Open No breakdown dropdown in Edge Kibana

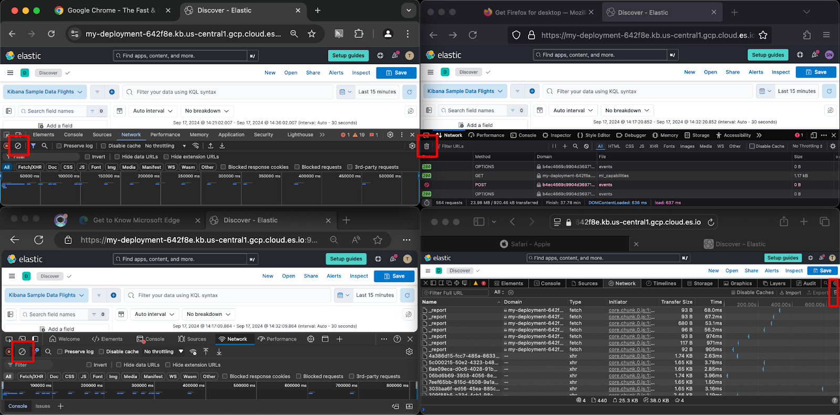208,314
